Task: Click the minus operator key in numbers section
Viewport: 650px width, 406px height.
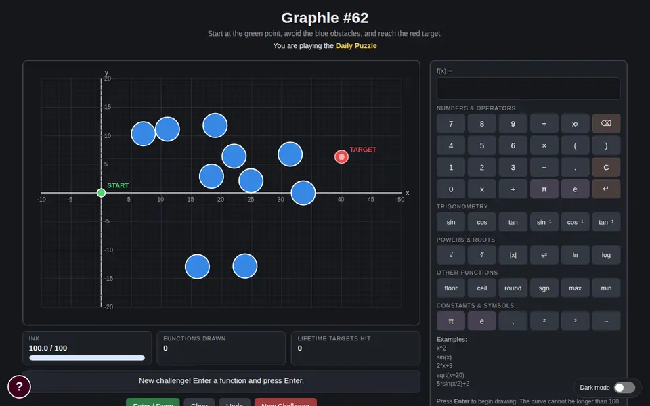Action: click(544, 167)
